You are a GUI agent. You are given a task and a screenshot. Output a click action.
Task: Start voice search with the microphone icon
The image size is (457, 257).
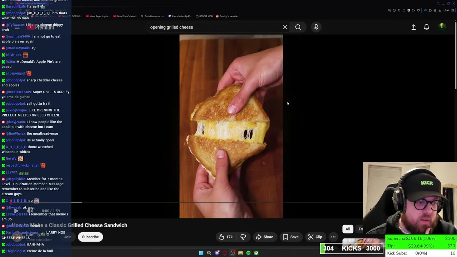coord(316,27)
